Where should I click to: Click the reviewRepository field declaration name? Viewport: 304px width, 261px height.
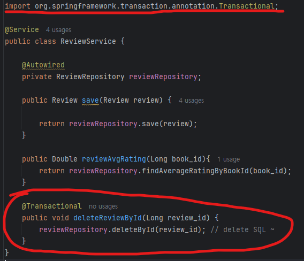163,77
